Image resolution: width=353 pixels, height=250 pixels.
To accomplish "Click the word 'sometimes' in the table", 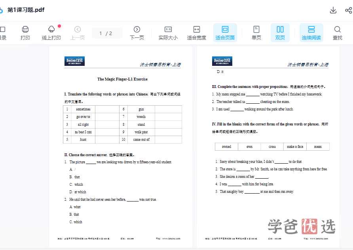I will (x=83, y=109).
